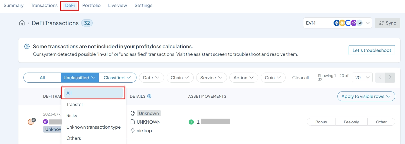
Task: Click the lightning icon beside airdrop
Action: (133, 131)
